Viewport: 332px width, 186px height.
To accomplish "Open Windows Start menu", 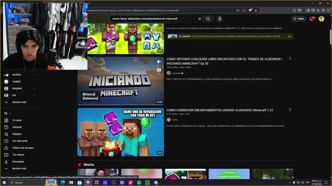I will [4, 183].
